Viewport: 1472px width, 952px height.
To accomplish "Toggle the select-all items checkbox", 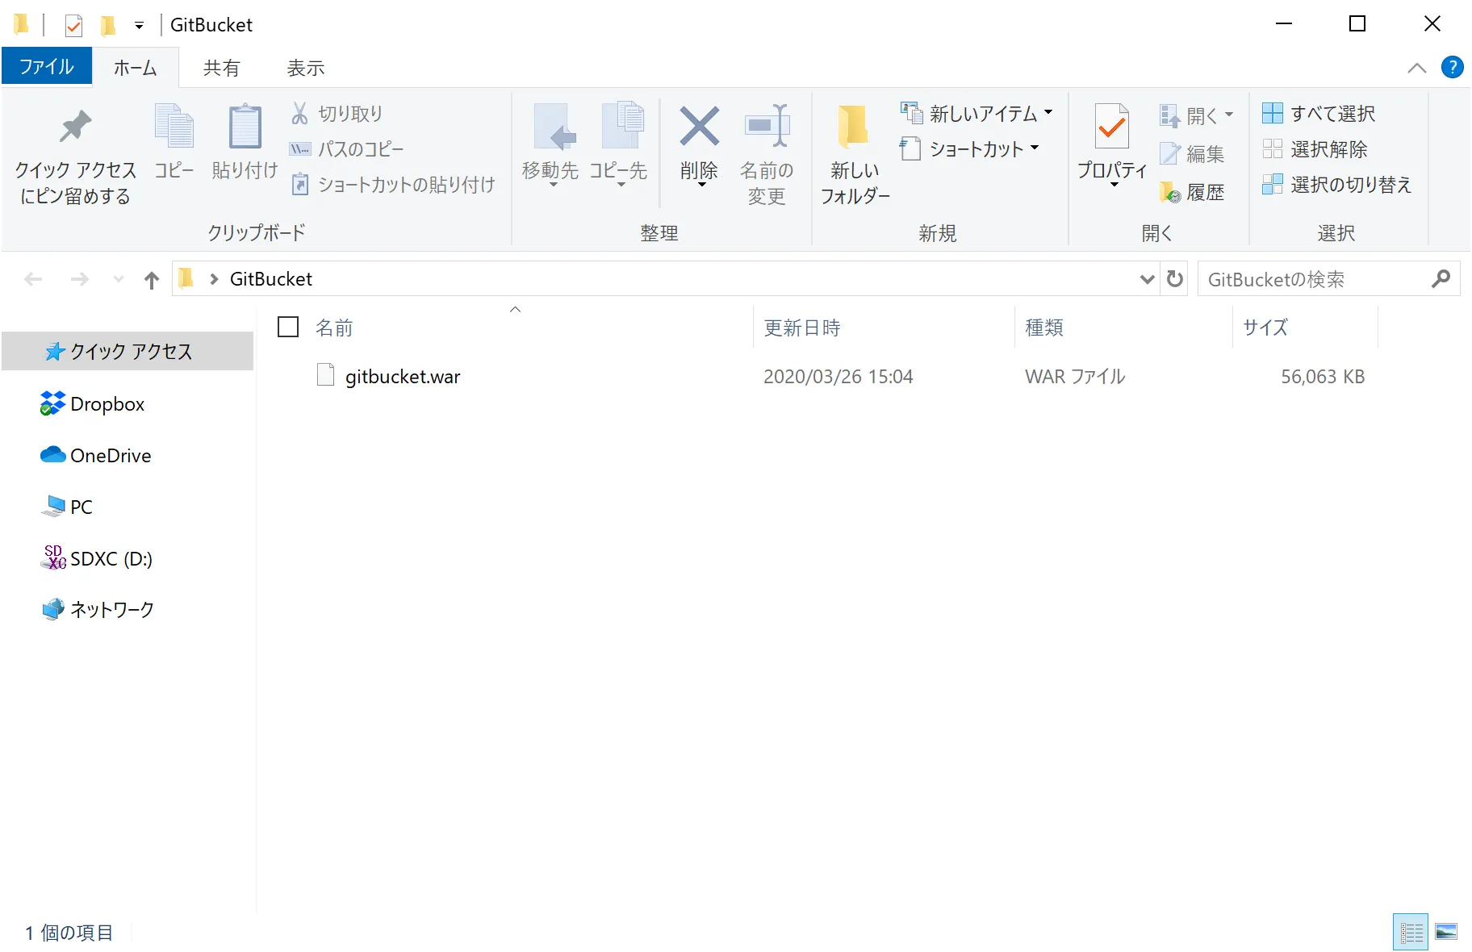I will (x=288, y=327).
